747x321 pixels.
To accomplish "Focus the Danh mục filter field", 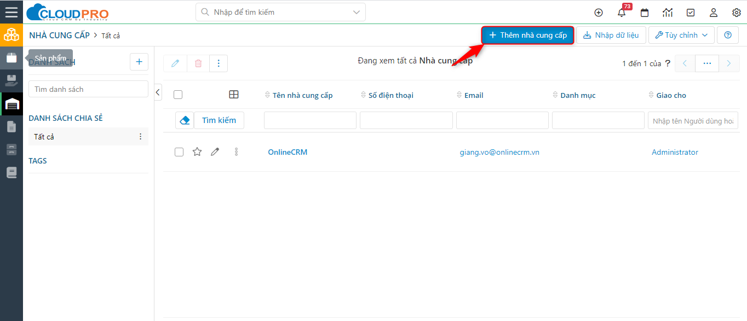I will 598,120.
